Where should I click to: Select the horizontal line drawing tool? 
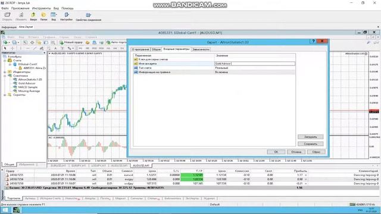pyautogui.click(x=28, y=48)
